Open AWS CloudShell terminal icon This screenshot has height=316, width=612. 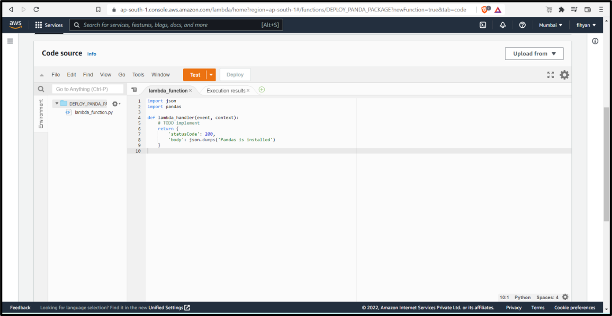coord(483,25)
